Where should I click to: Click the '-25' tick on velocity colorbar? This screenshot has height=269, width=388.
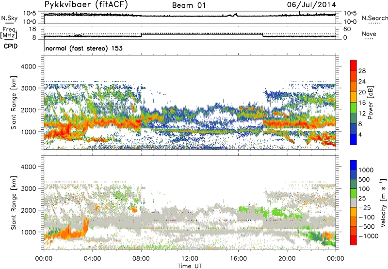365,207
